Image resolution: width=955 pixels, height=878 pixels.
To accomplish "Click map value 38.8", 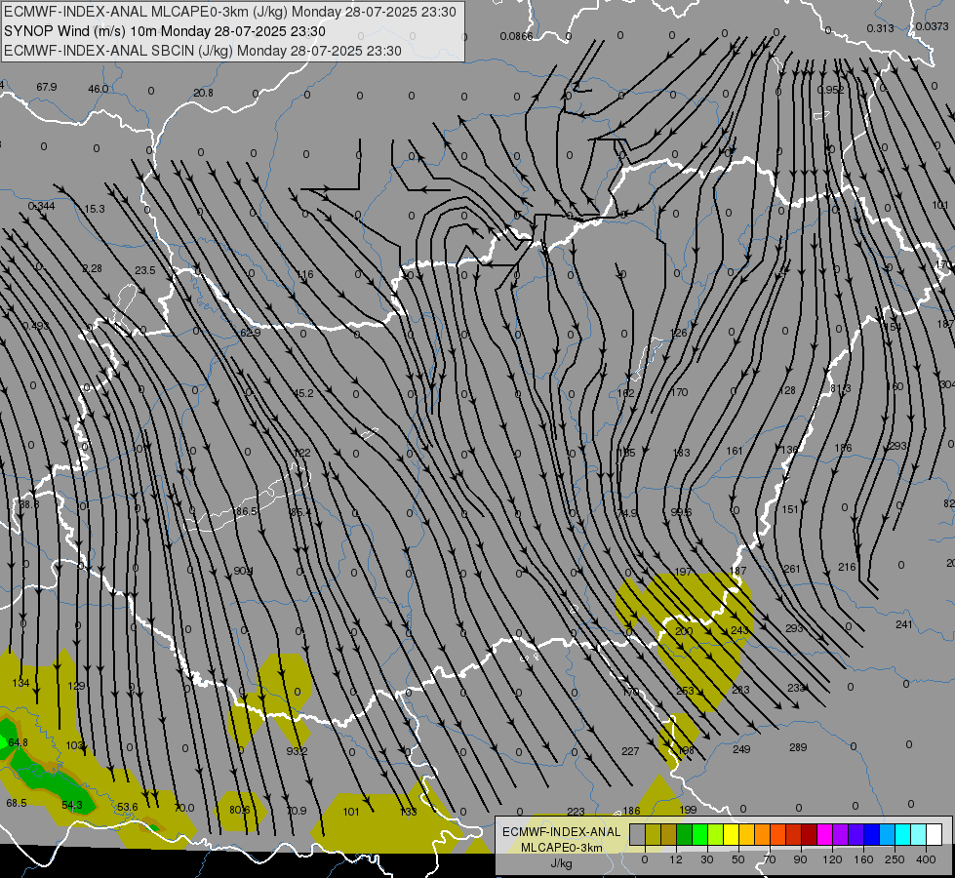I will [28, 504].
